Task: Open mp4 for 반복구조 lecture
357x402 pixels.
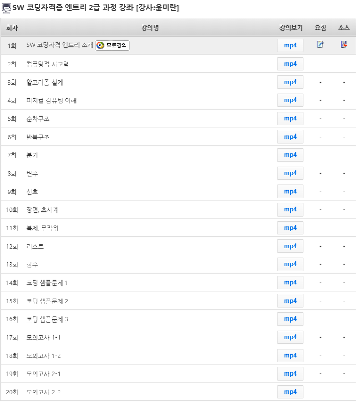Action: click(x=290, y=137)
